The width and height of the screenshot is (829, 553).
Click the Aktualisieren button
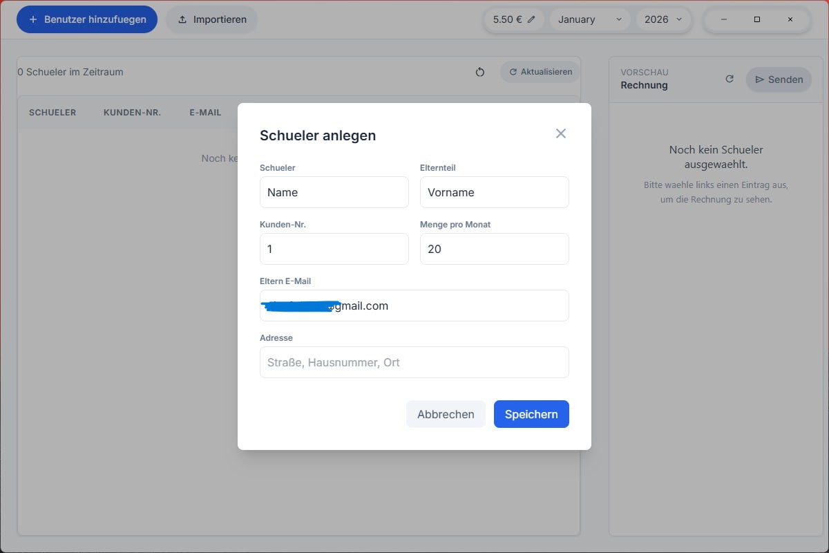point(540,72)
